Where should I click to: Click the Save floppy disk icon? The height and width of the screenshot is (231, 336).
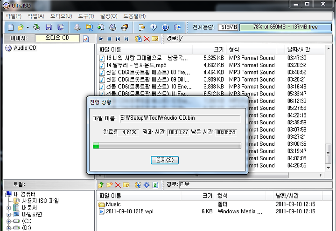(49, 27)
